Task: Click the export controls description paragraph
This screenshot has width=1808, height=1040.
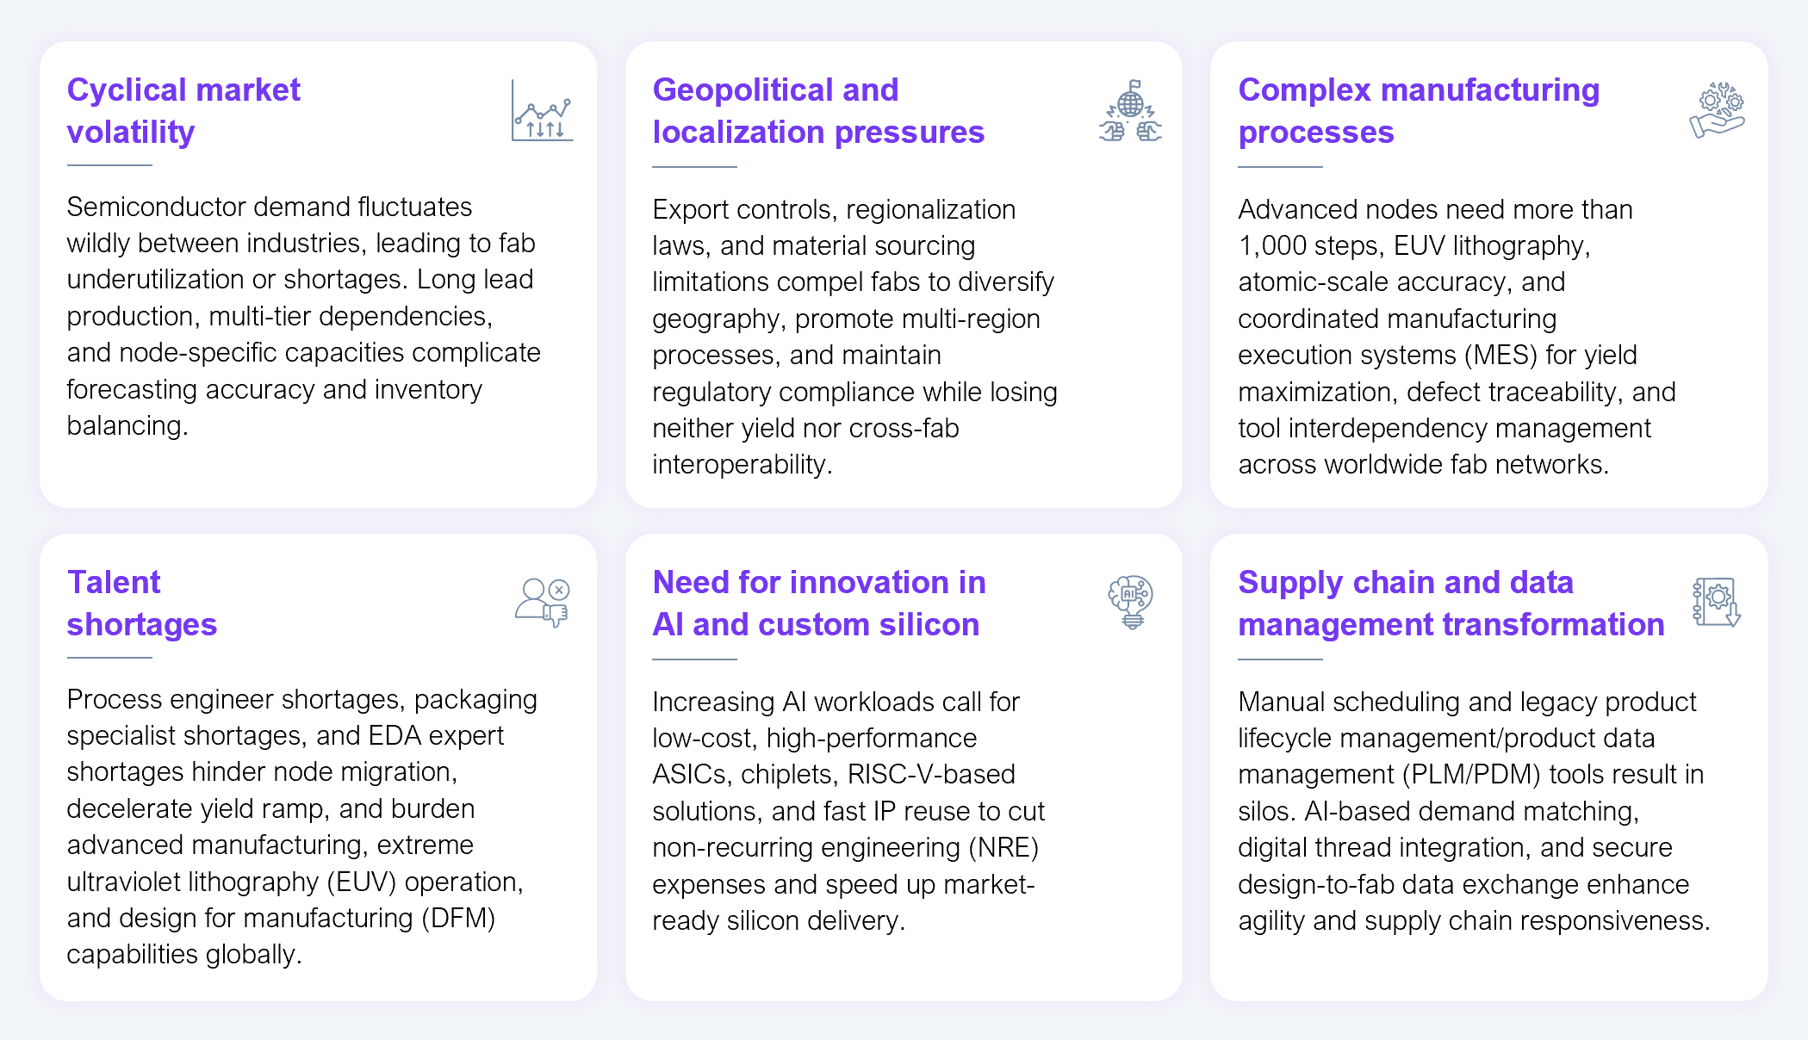Action: pyautogui.click(x=854, y=337)
